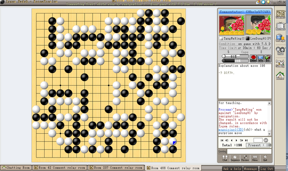The image size is (288, 171).
Task: Click the Cheer rose button
Action: click(253, 58)
